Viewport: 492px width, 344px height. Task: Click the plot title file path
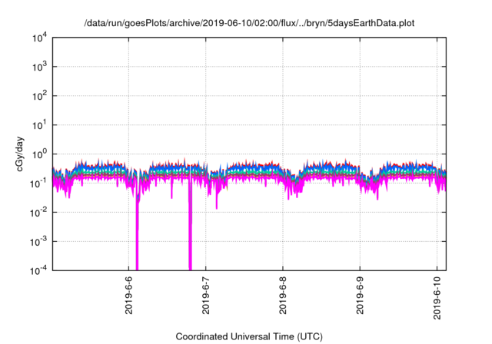tap(249, 23)
